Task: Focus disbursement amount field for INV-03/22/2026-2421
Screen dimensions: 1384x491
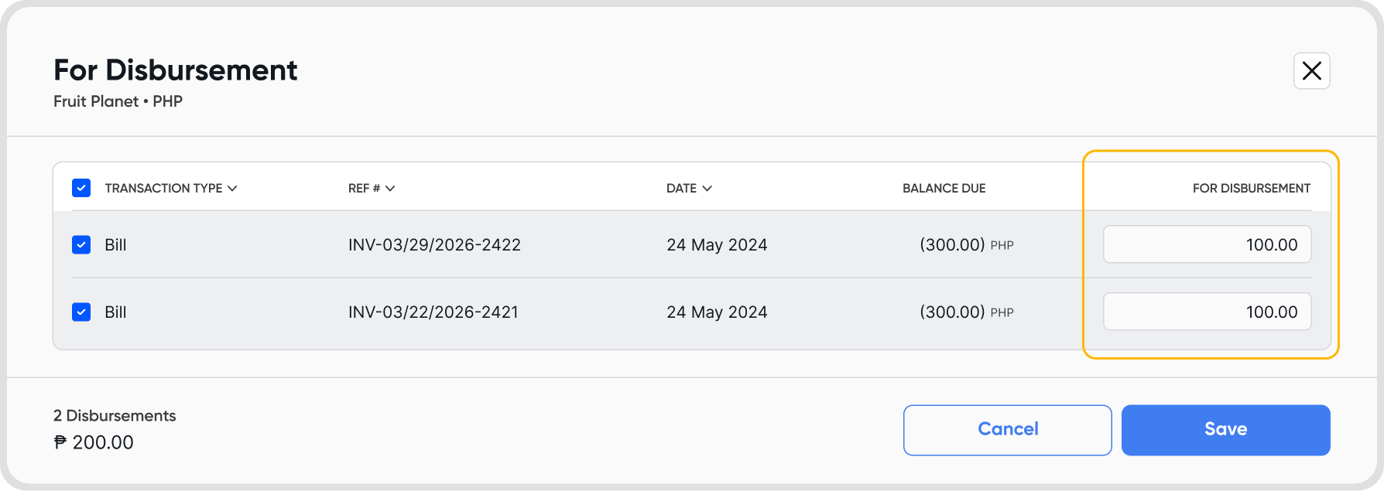Action: [x=1207, y=312]
